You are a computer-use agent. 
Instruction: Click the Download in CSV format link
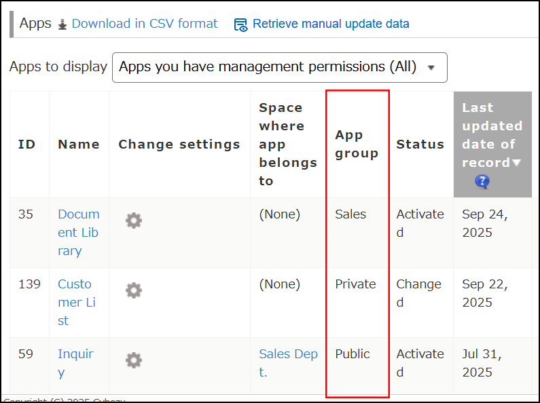point(144,24)
